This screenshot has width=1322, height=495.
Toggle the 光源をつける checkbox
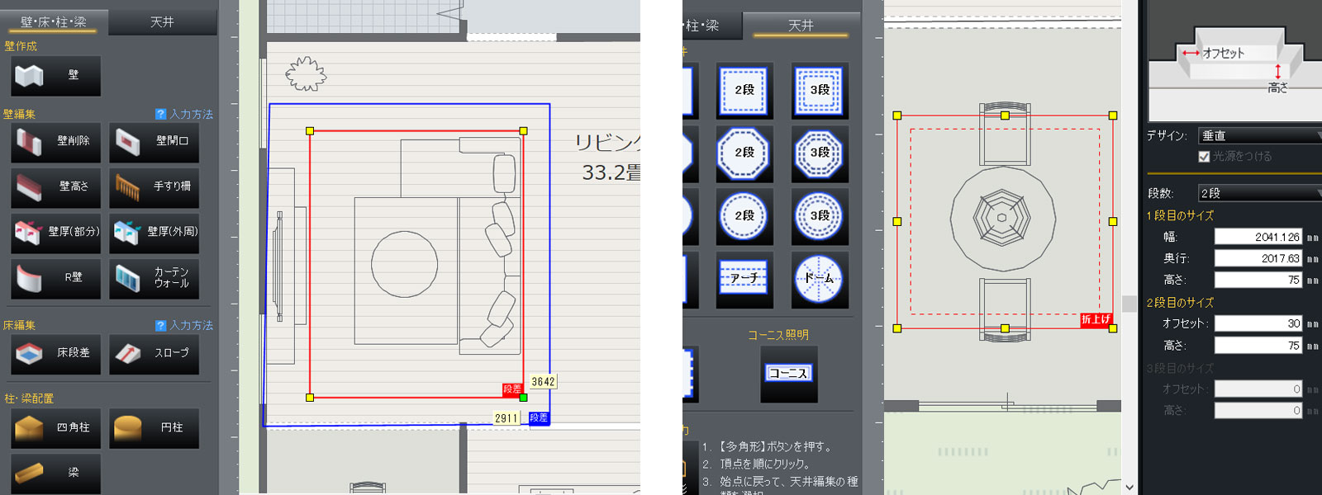pos(1204,157)
